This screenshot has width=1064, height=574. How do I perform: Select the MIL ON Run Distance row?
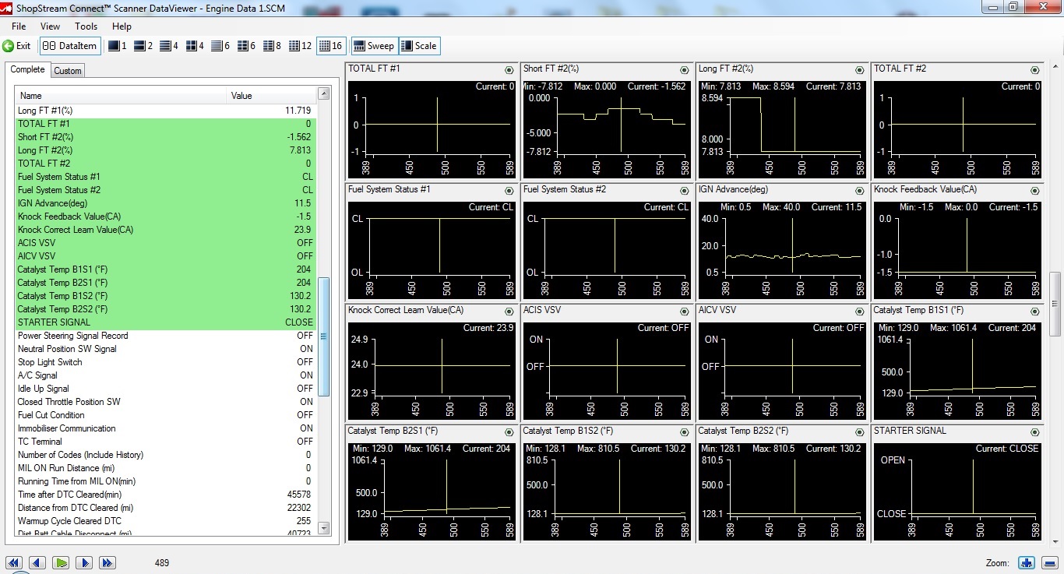(167, 468)
